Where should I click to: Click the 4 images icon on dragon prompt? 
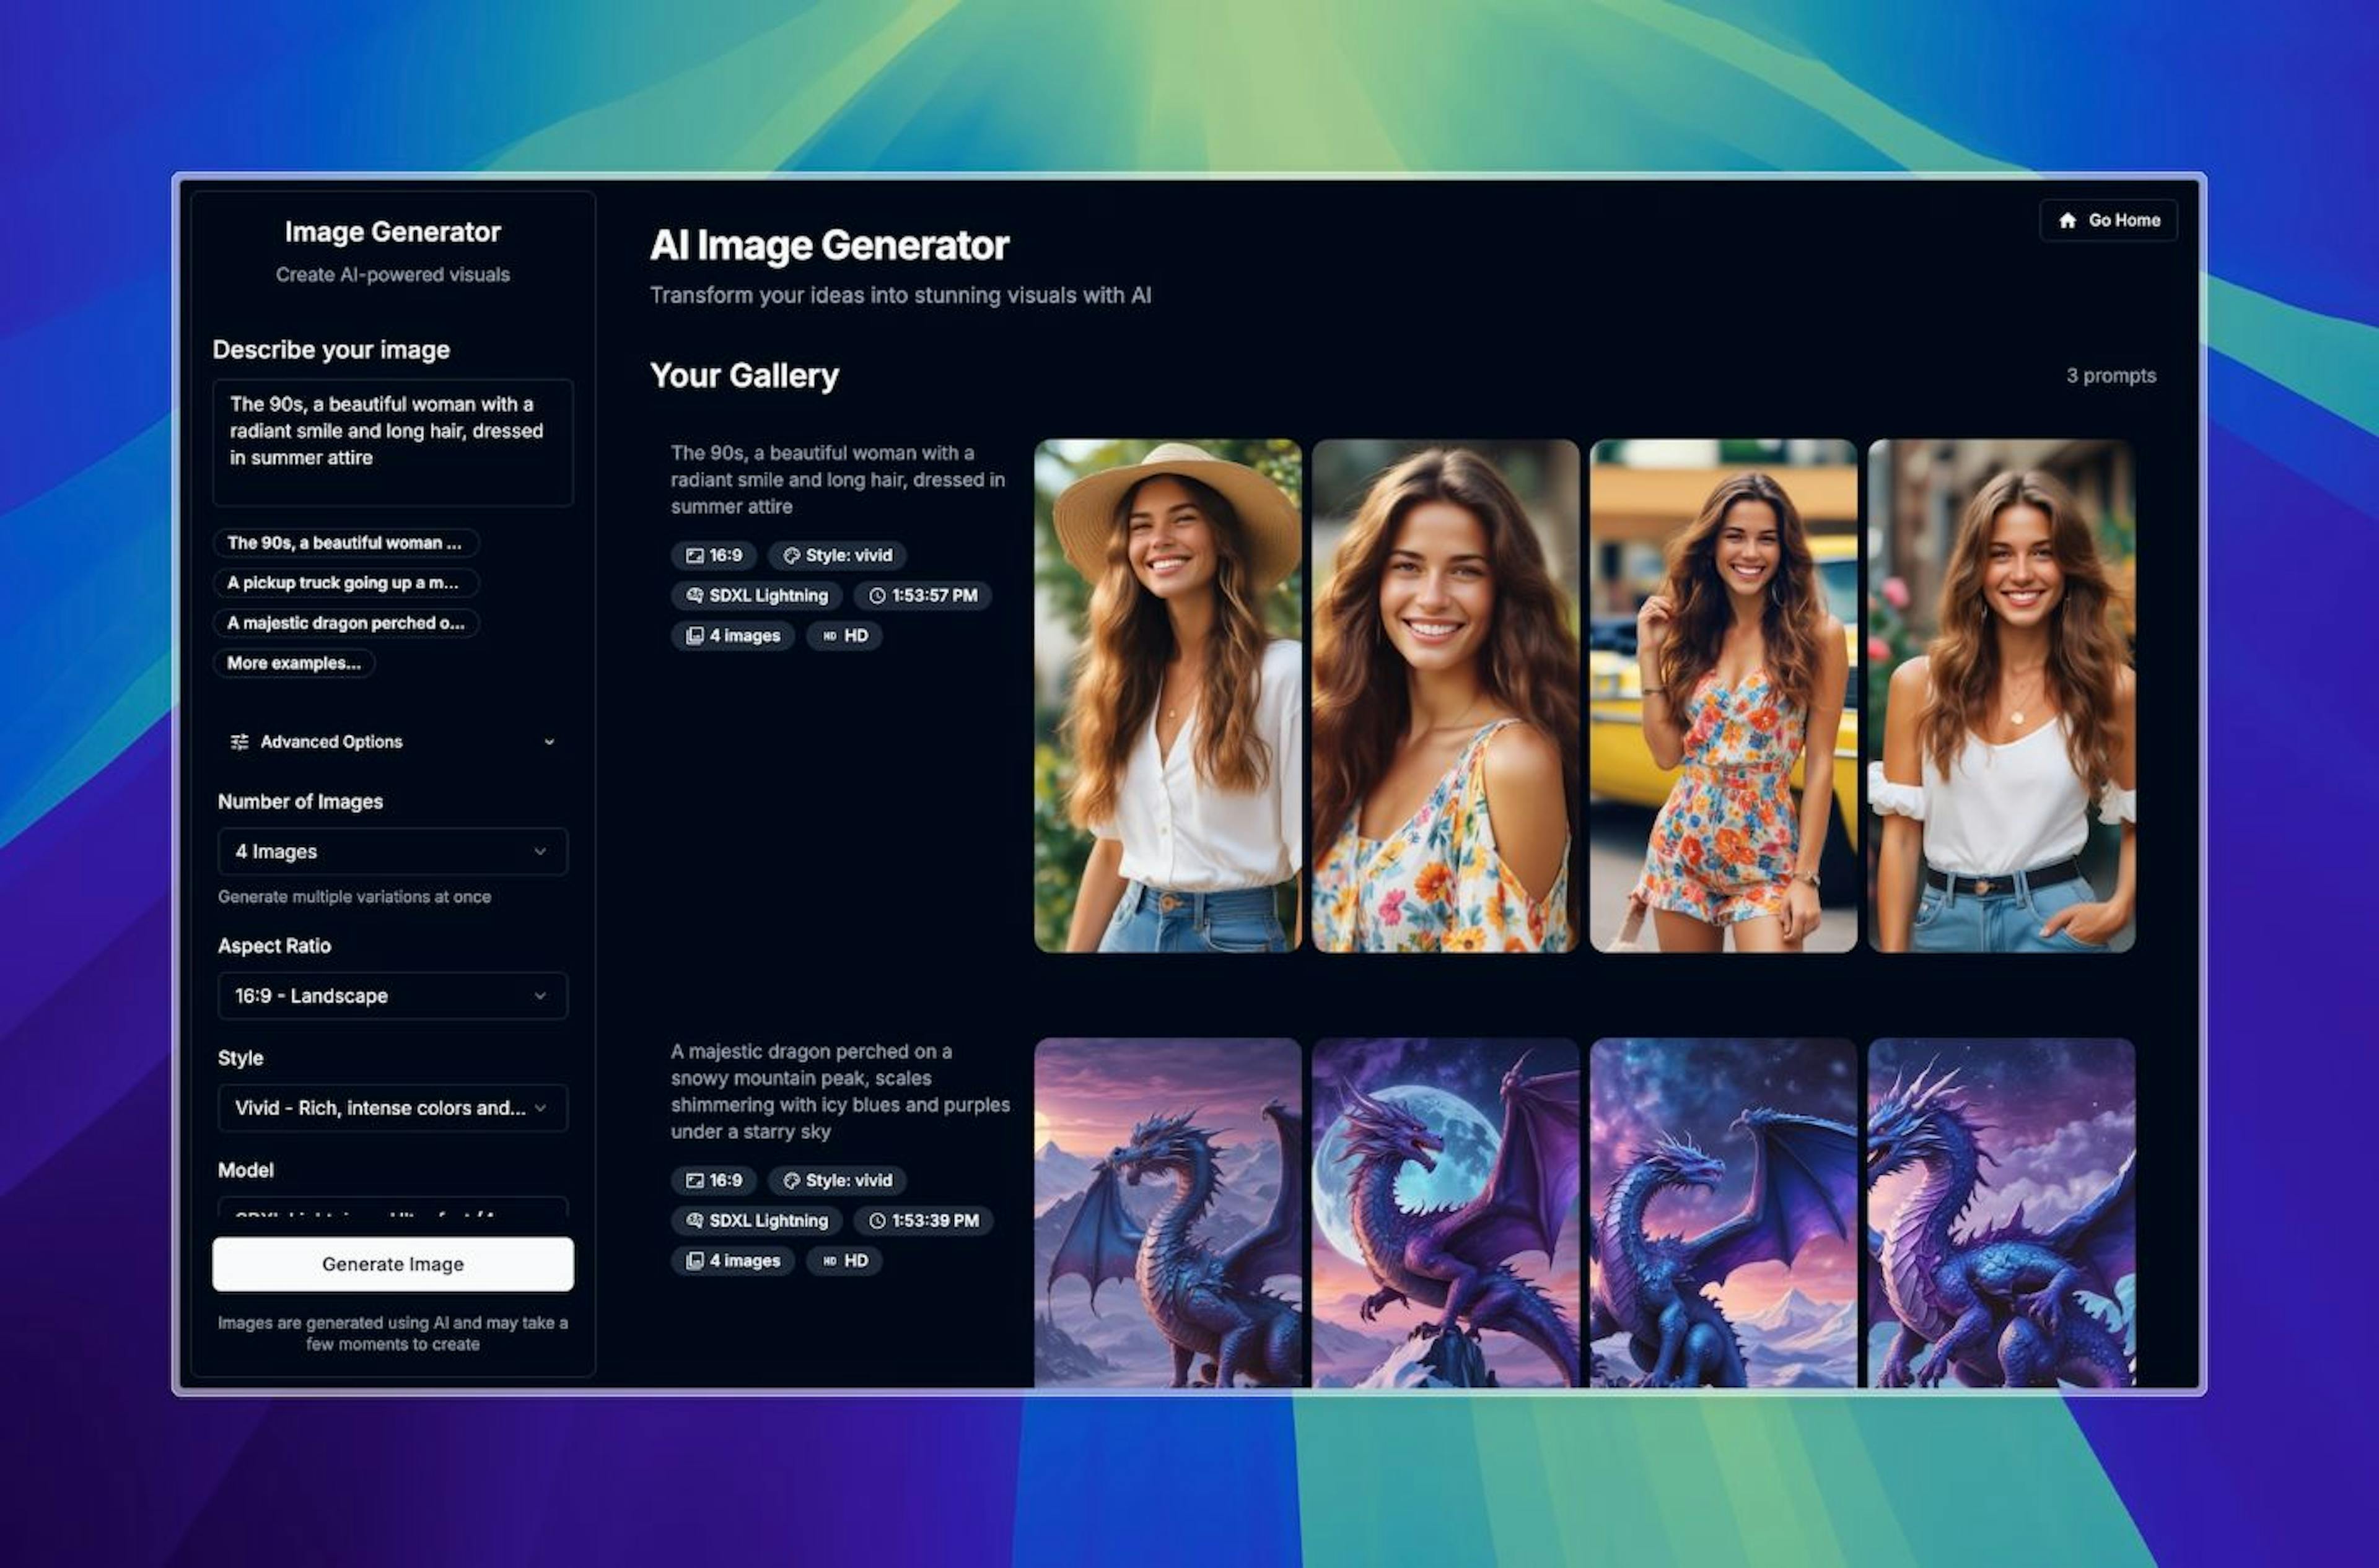694,1260
